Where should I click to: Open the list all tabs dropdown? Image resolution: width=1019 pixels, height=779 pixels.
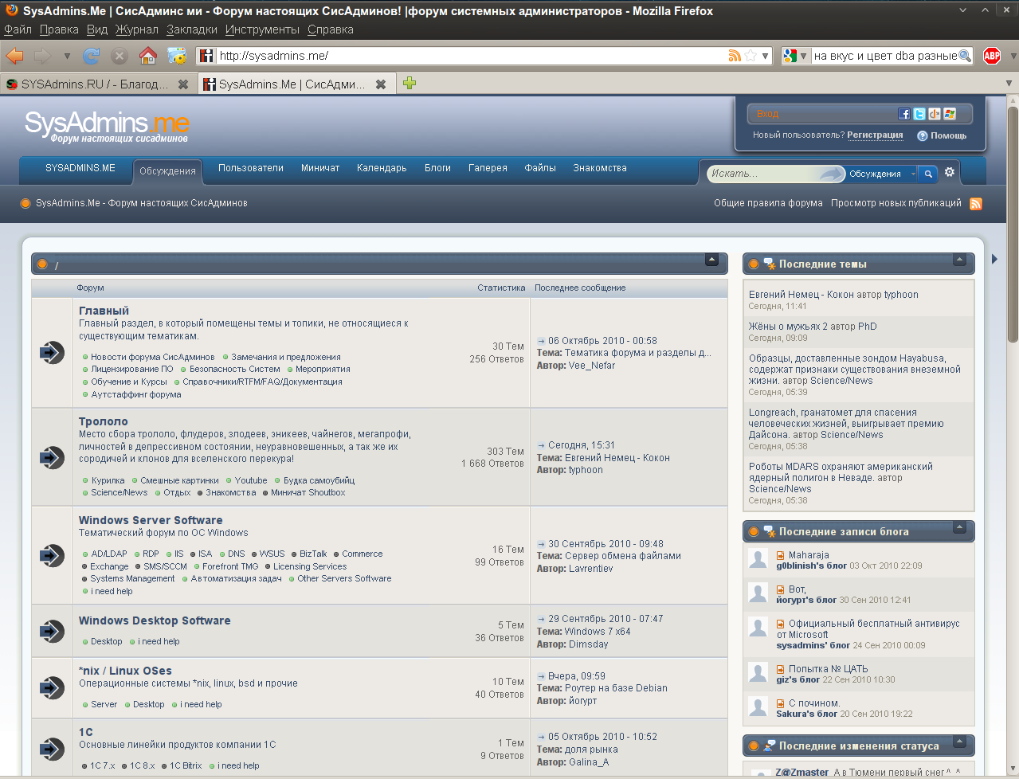(x=1009, y=83)
